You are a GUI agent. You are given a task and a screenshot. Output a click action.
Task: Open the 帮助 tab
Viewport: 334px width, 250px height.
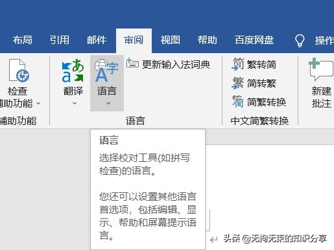click(208, 40)
